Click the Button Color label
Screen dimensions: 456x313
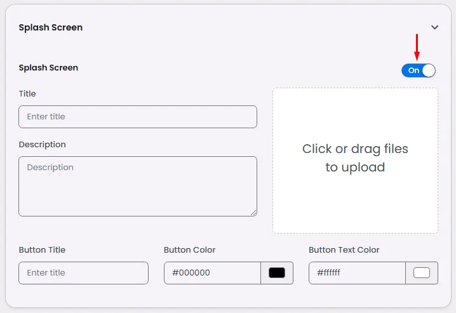click(x=189, y=250)
